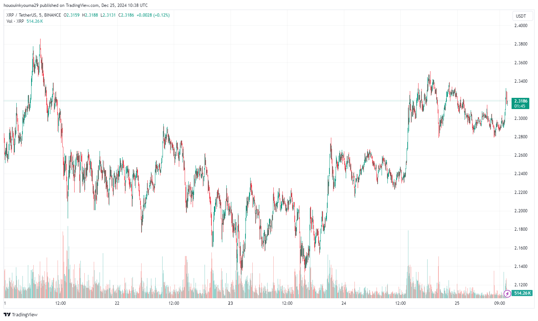Viewport: 538px width, 321px height.
Task: Click the 514.26K volume reading in legend
Action: point(35,21)
